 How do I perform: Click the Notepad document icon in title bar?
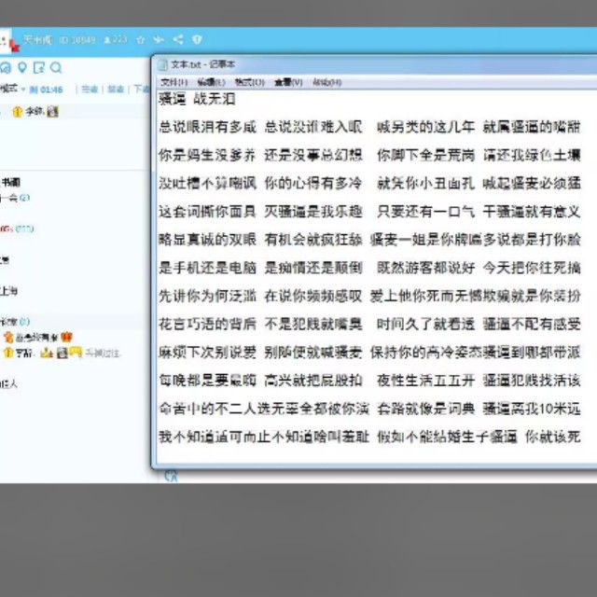(x=162, y=64)
